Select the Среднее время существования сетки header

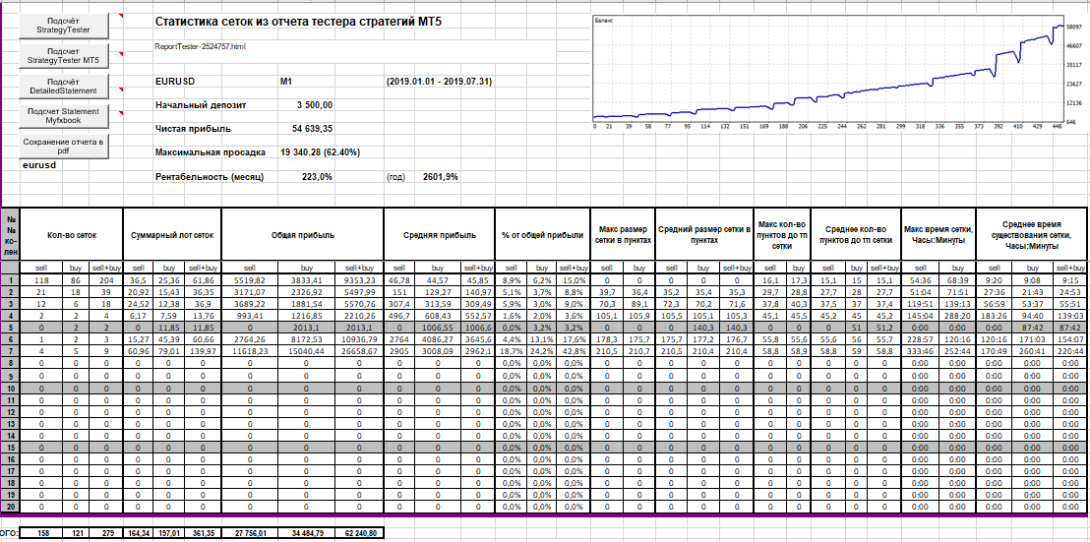1032,234
